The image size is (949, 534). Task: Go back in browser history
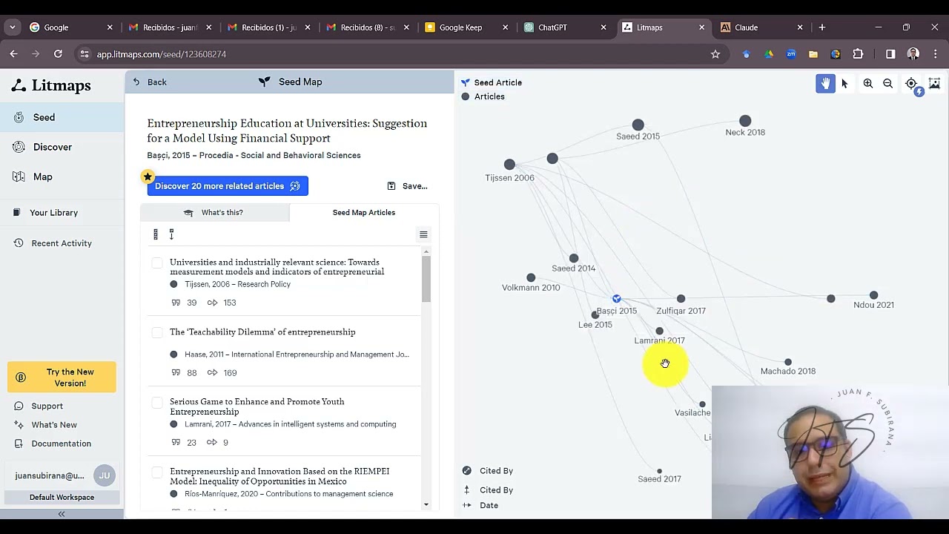[x=13, y=54]
